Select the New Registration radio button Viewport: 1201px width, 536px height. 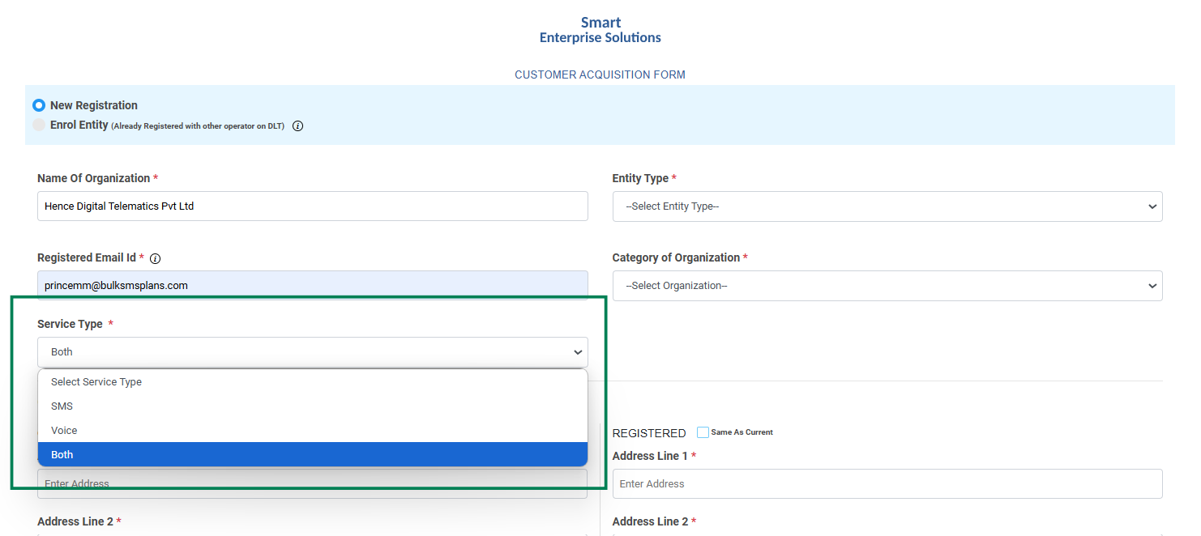(x=38, y=105)
